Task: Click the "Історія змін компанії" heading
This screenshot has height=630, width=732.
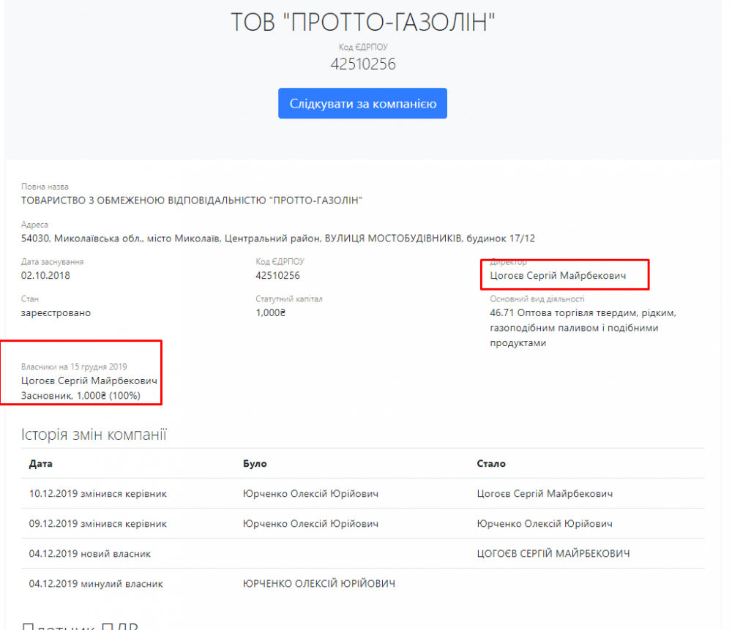Action: (x=94, y=435)
